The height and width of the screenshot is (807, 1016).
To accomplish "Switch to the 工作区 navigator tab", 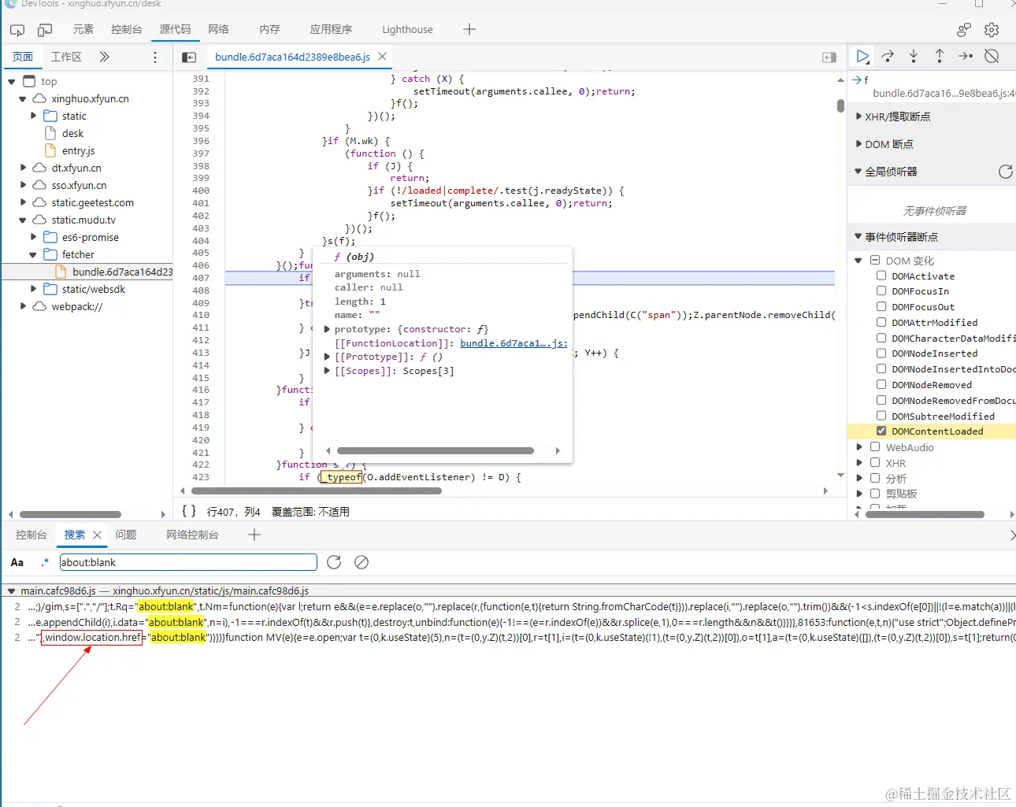I will point(66,57).
